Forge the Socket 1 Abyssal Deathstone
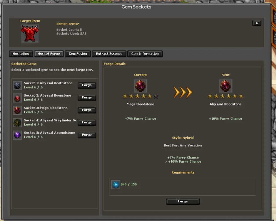 pyautogui.click(x=87, y=85)
